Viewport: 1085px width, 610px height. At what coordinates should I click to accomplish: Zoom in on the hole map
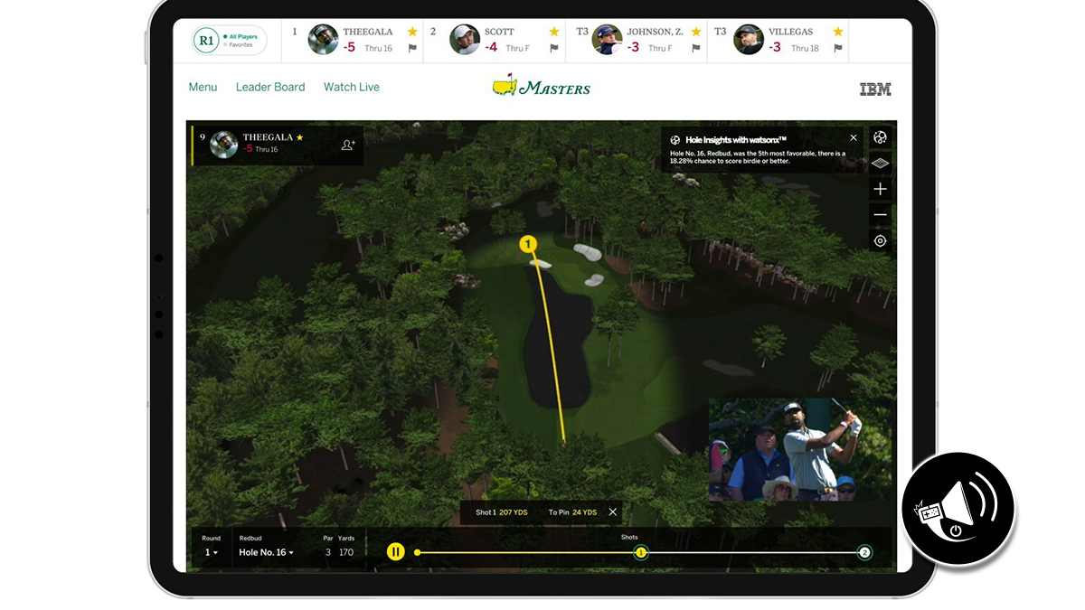pos(880,189)
